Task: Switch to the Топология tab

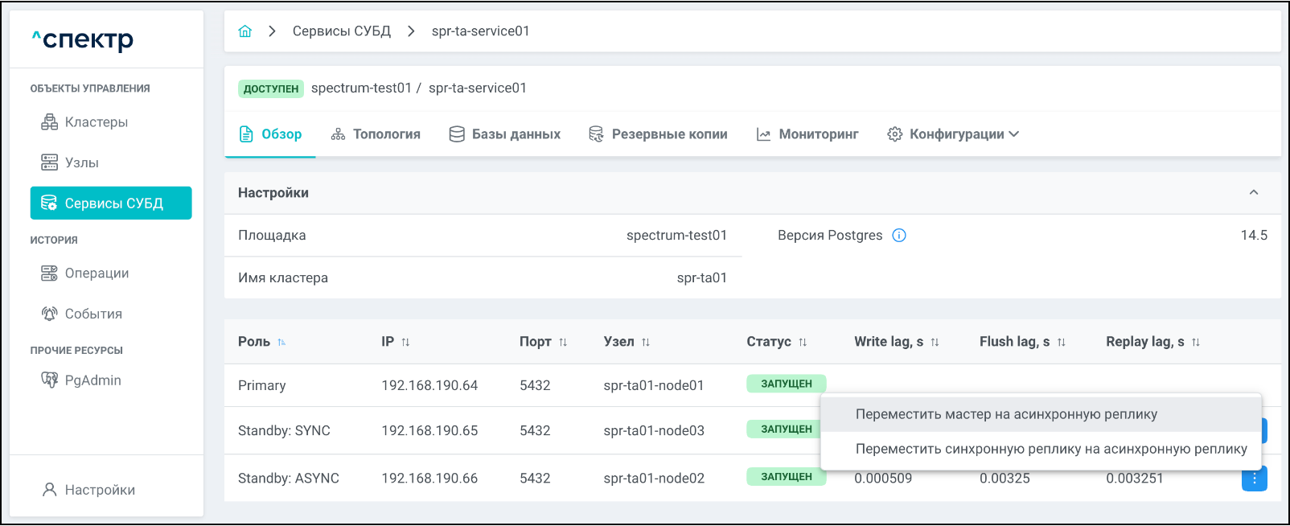Action: (x=376, y=134)
